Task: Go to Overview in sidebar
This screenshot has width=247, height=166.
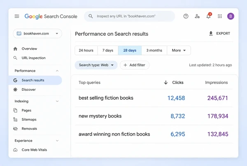Action: tap(29, 49)
